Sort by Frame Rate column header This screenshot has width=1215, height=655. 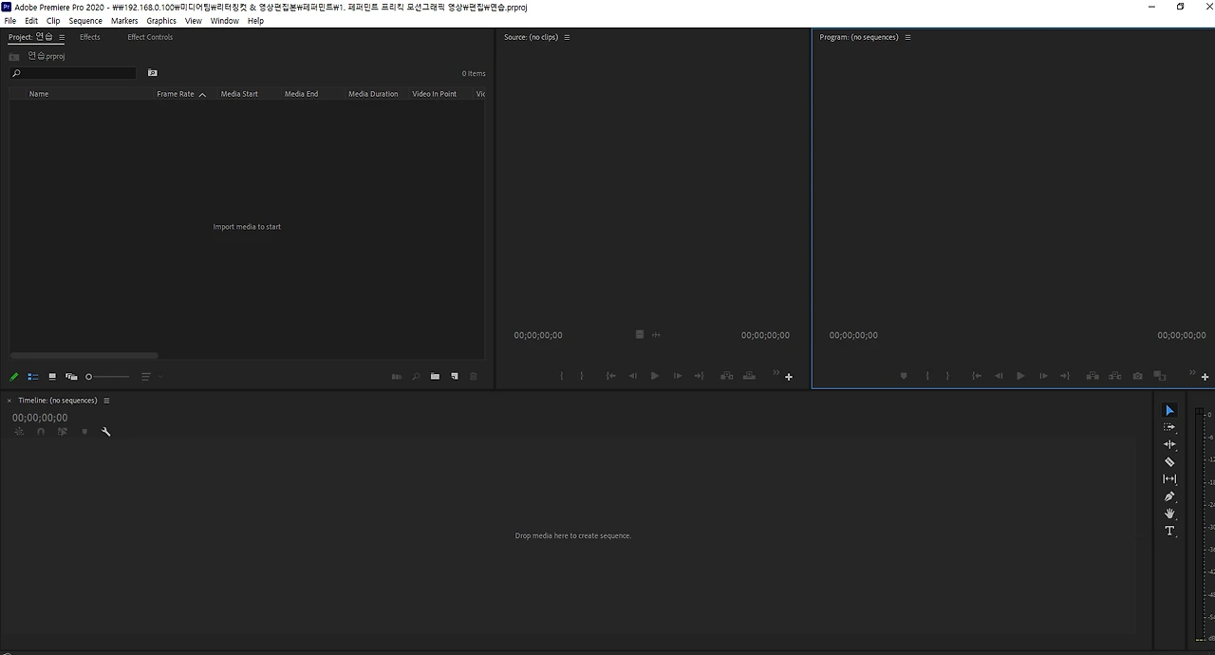tap(176, 94)
